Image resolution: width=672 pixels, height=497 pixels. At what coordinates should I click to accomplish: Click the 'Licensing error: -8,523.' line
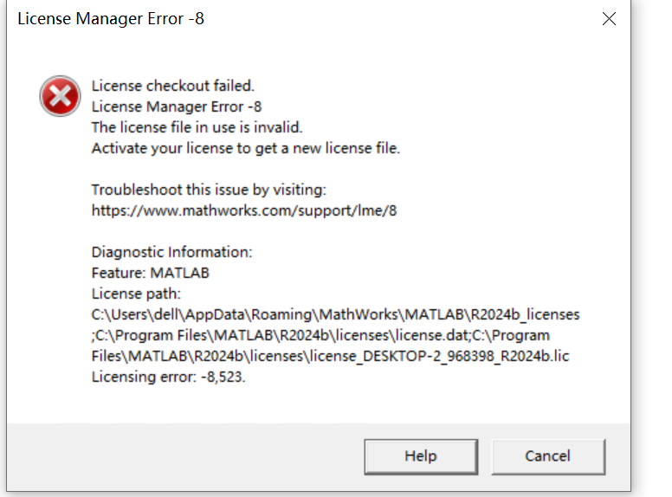168,377
